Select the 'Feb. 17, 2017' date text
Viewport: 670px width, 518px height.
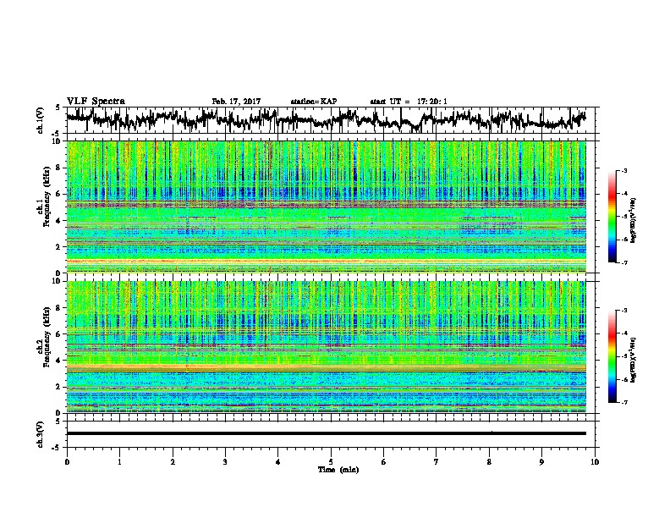tap(236, 102)
